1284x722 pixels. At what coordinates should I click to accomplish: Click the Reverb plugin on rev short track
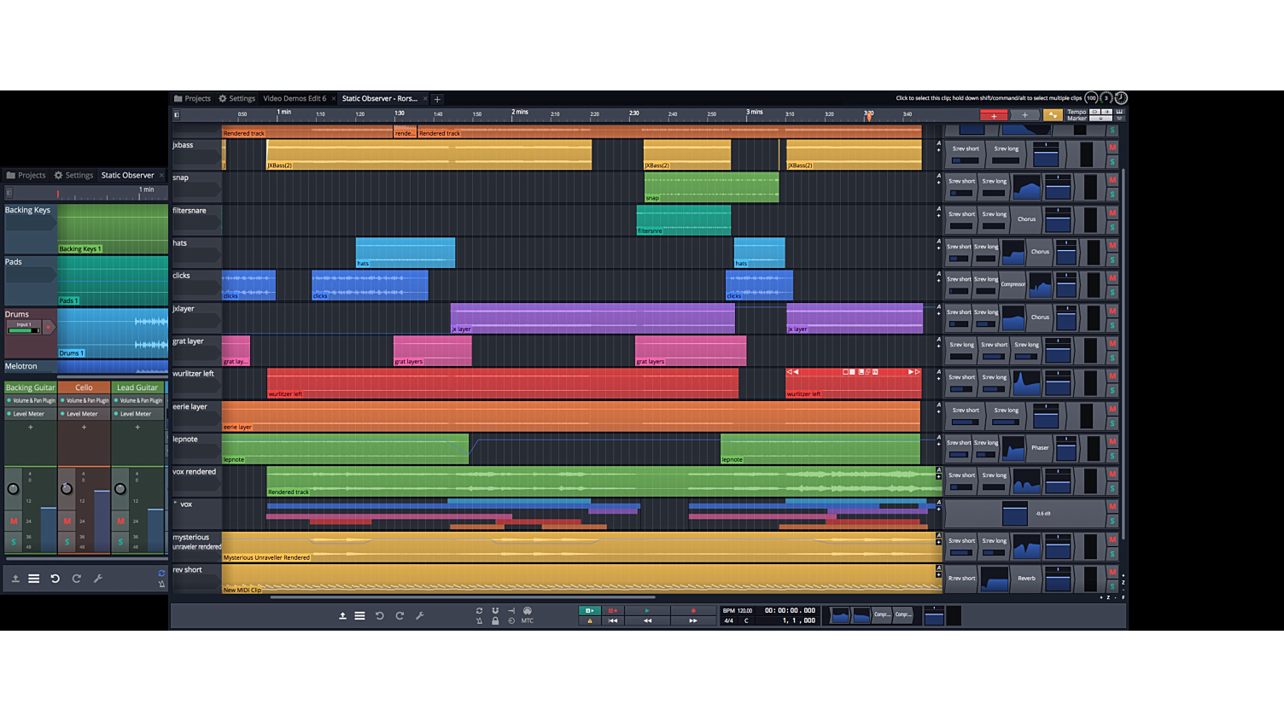(1026, 579)
